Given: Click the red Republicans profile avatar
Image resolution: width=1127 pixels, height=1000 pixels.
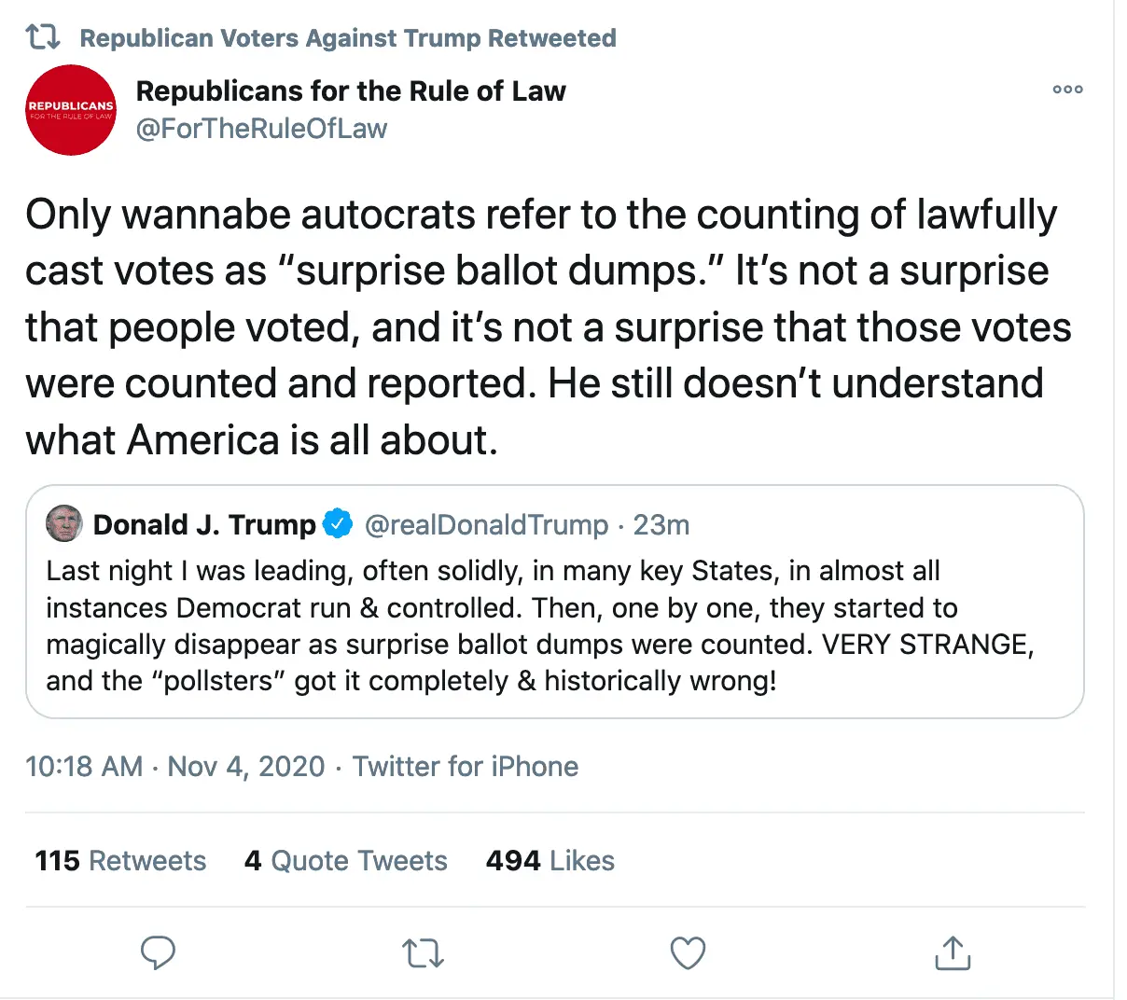Looking at the screenshot, I should (x=71, y=110).
